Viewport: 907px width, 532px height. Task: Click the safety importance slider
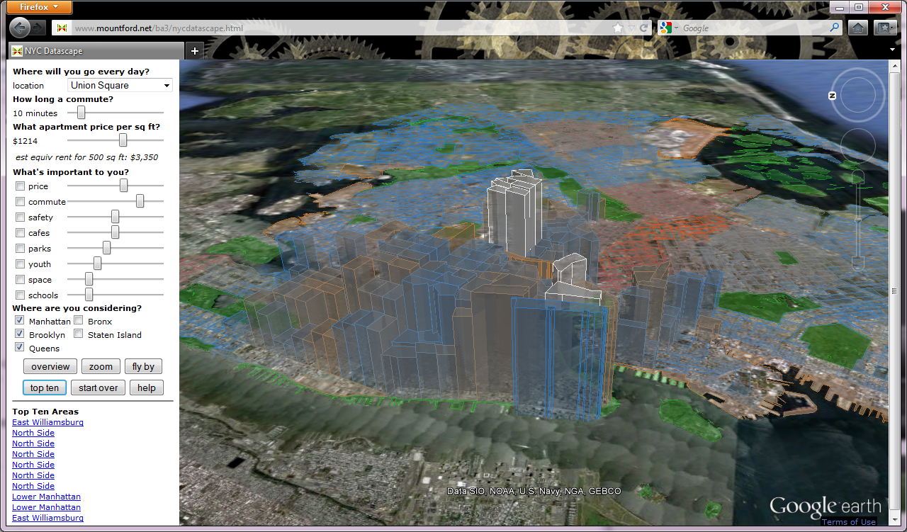[x=116, y=217]
